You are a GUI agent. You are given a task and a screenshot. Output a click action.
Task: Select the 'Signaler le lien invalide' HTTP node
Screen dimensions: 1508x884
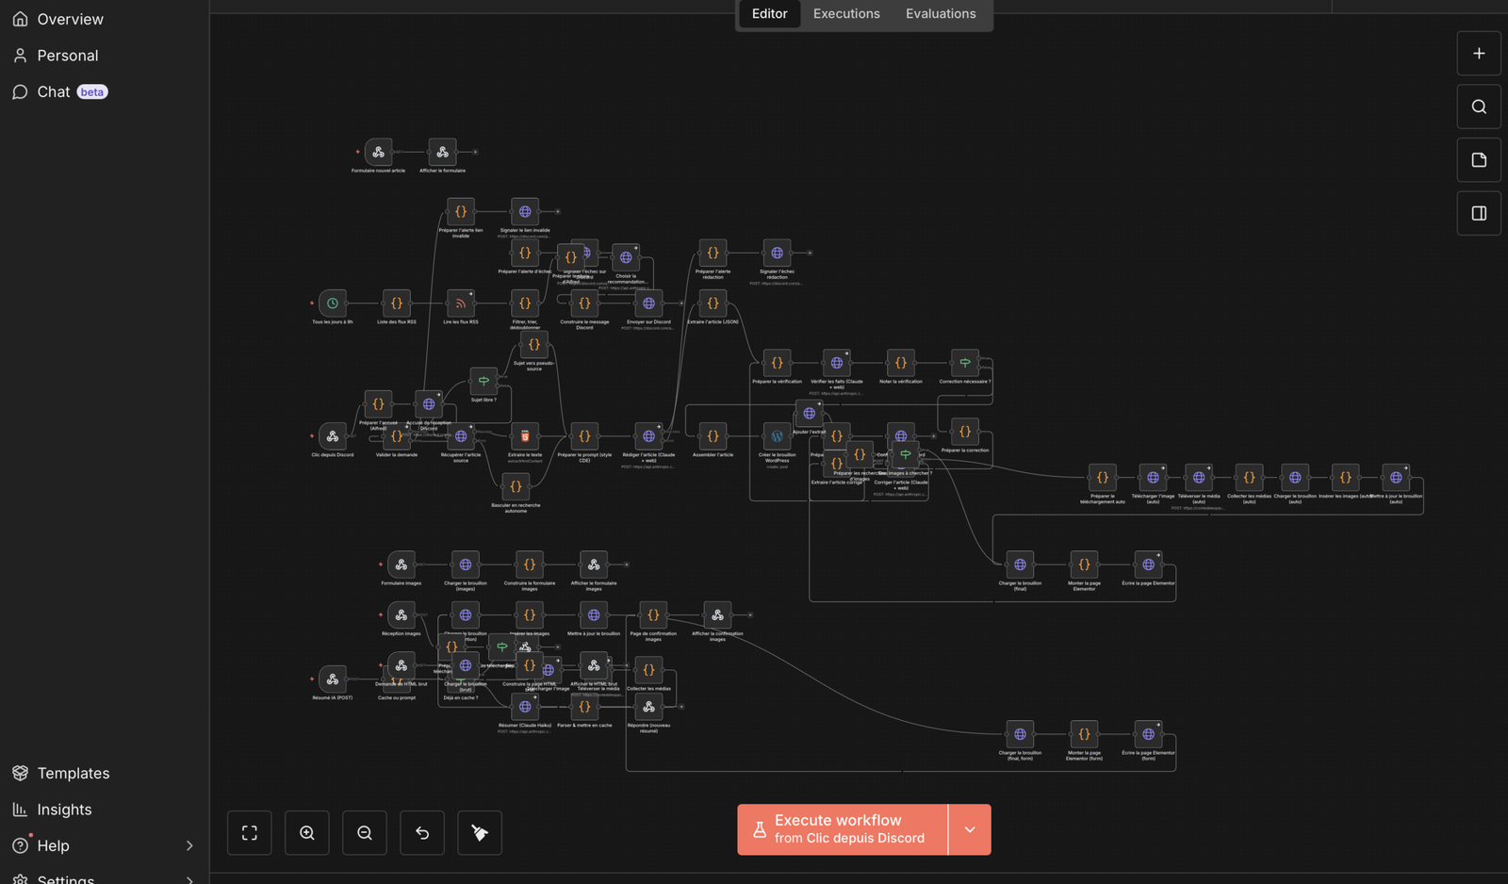[525, 212]
